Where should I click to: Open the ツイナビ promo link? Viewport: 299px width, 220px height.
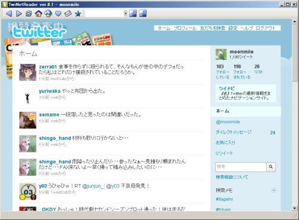tap(227, 88)
